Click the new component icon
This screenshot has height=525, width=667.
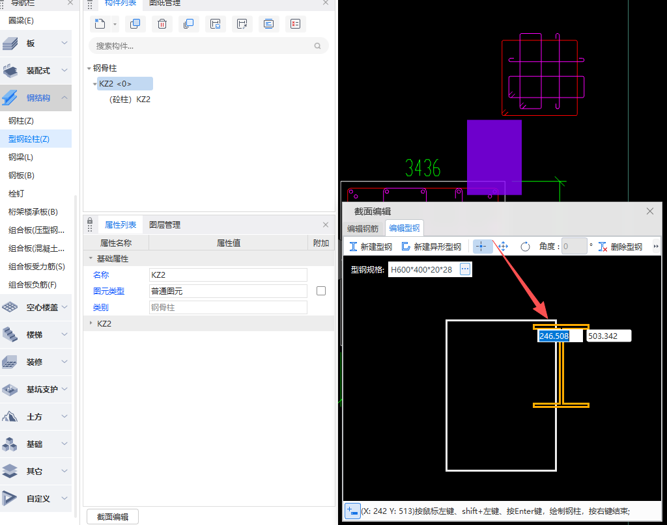point(100,24)
